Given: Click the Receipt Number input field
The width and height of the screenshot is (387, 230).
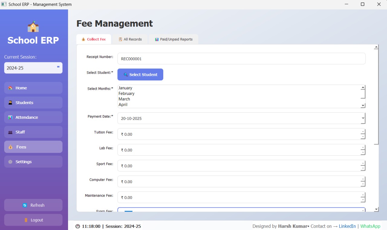Looking at the screenshot, I should point(241,59).
